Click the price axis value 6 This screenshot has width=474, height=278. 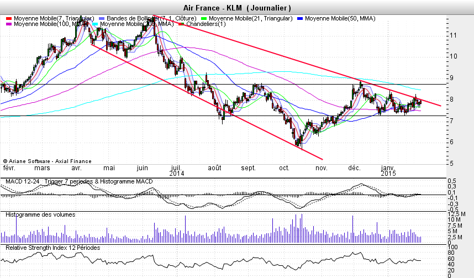pyautogui.click(x=451, y=142)
